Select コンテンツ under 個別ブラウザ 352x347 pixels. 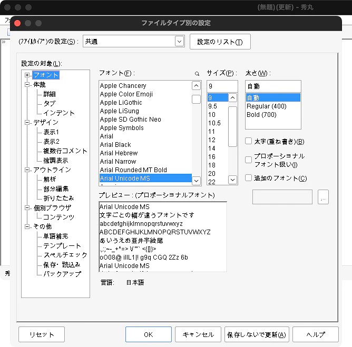(x=58, y=217)
